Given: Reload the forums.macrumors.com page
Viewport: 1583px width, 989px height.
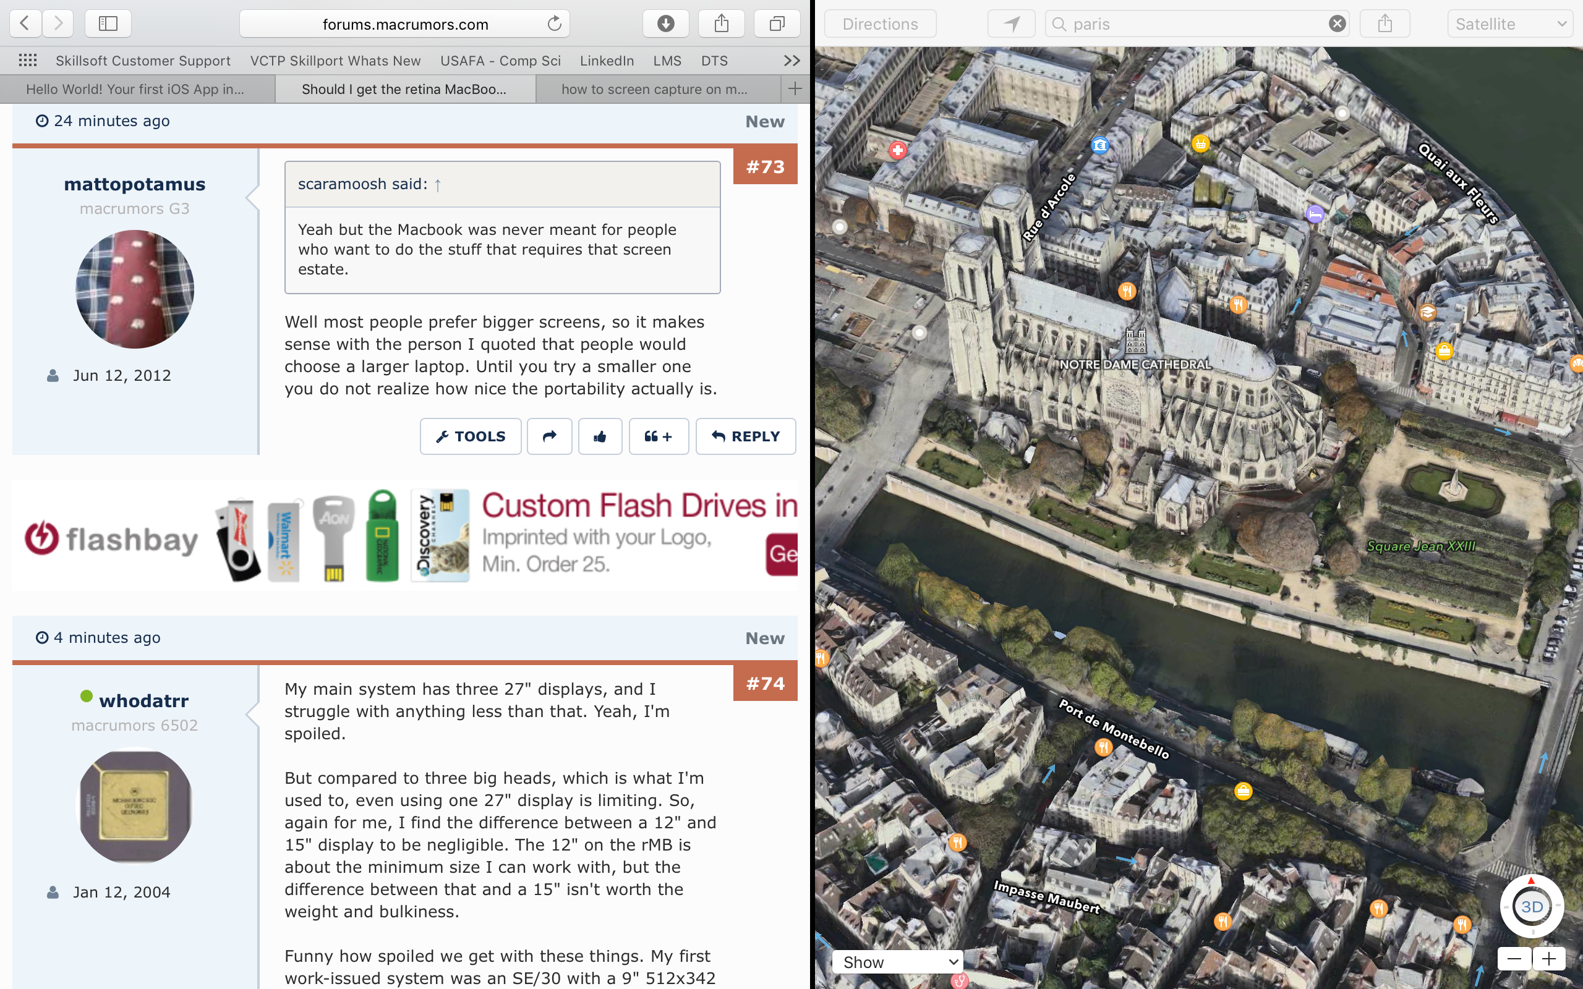Looking at the screenshot, I should click(x=554, y=23).
